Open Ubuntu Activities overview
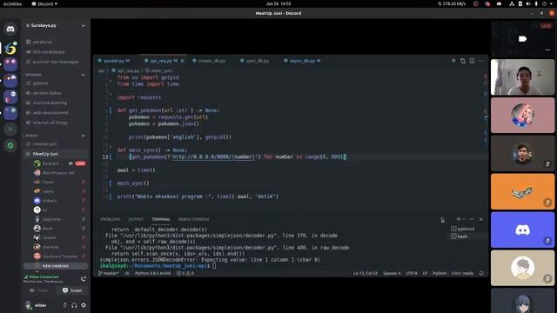The image size is (557, 313). click(12, 3)
